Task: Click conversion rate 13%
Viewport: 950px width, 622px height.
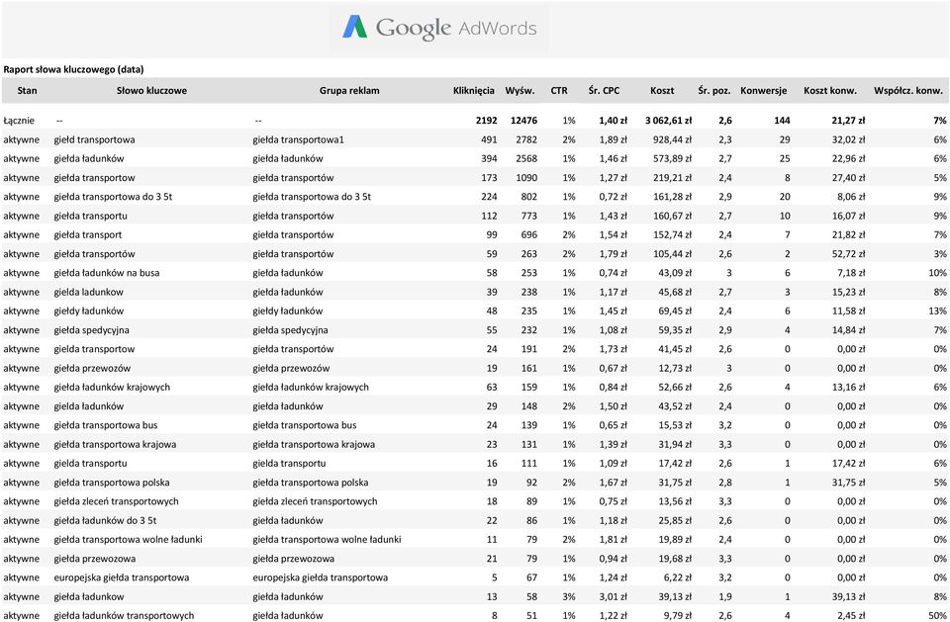Action: click(937, 311)
